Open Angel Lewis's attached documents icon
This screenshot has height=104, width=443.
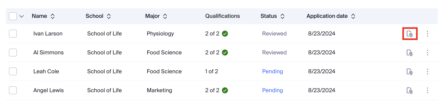[x=410, y=90]
